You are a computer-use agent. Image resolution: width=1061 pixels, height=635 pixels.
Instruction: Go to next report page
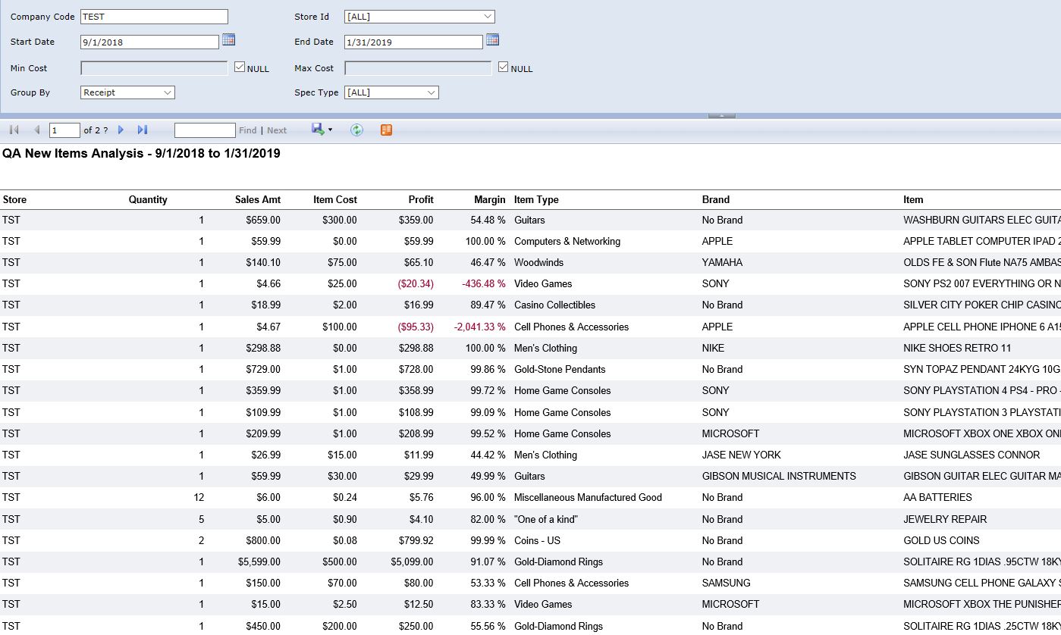coord(121,130)
